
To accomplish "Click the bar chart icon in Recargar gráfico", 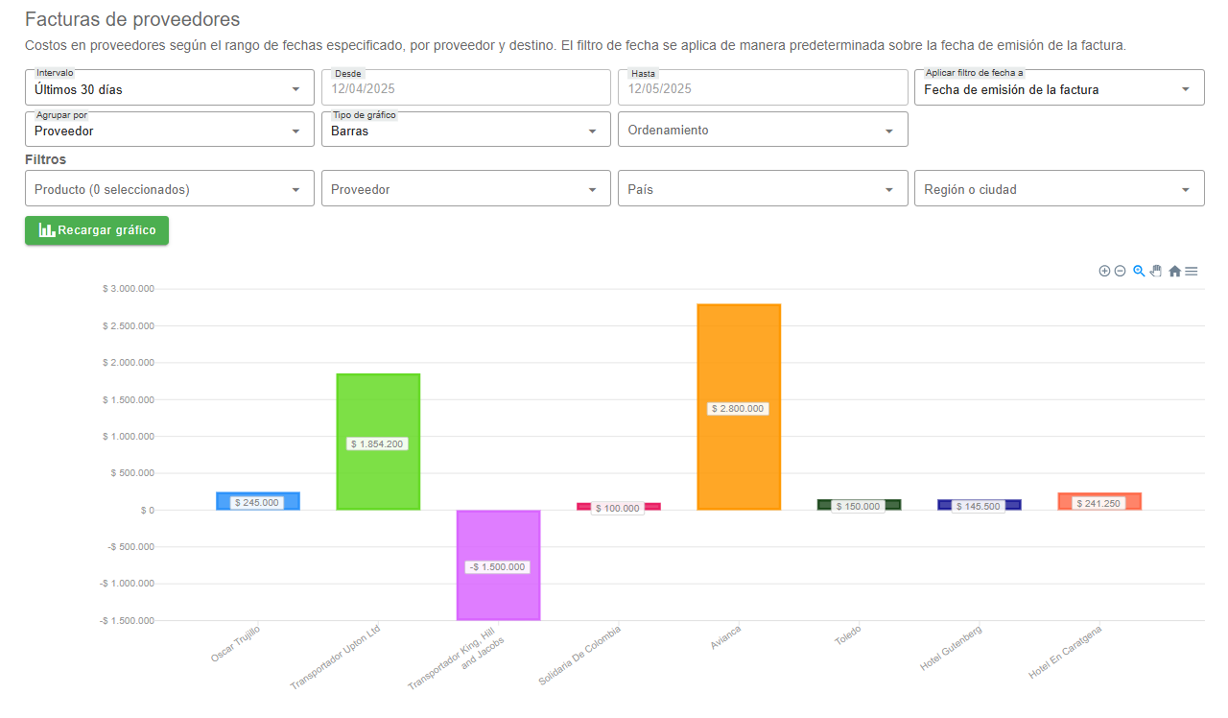I will (x=46, y=230).
